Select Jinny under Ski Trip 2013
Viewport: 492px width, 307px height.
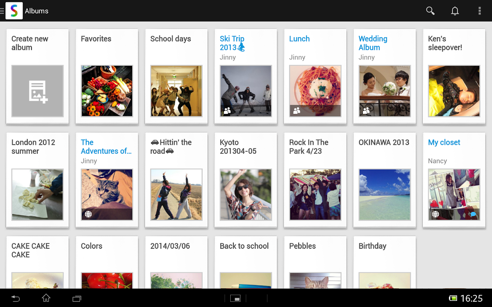click(x=228, y=57)
